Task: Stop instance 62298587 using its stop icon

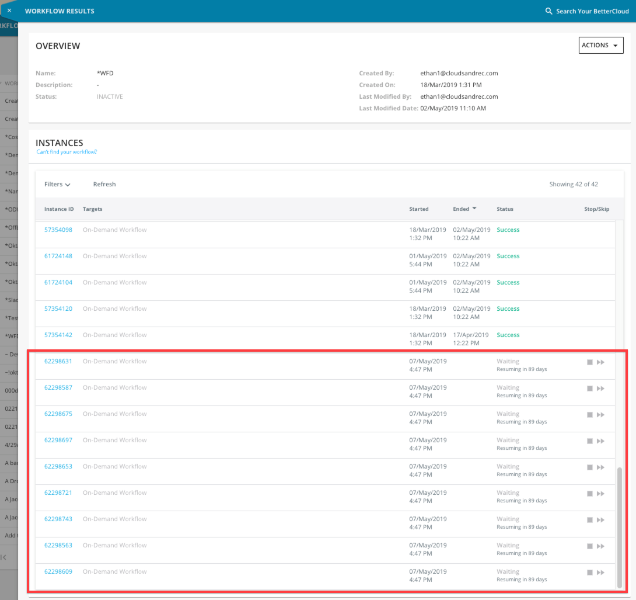Action: click(590, 388)
